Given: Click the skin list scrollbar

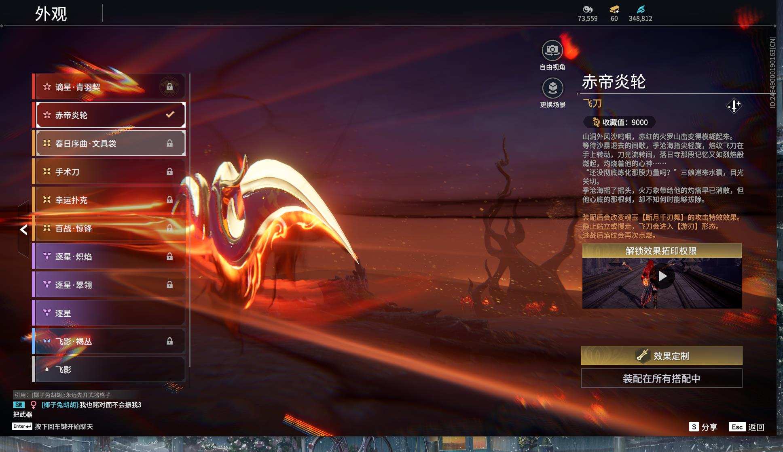Looking at the screenshot, I should tap(189, 220).
